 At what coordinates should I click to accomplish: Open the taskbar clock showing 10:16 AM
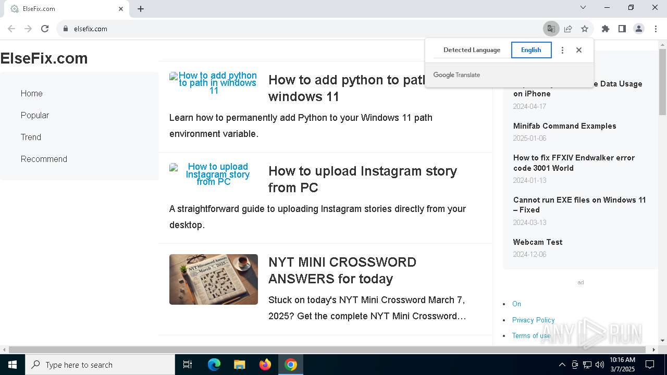click(x=622, y=365)
